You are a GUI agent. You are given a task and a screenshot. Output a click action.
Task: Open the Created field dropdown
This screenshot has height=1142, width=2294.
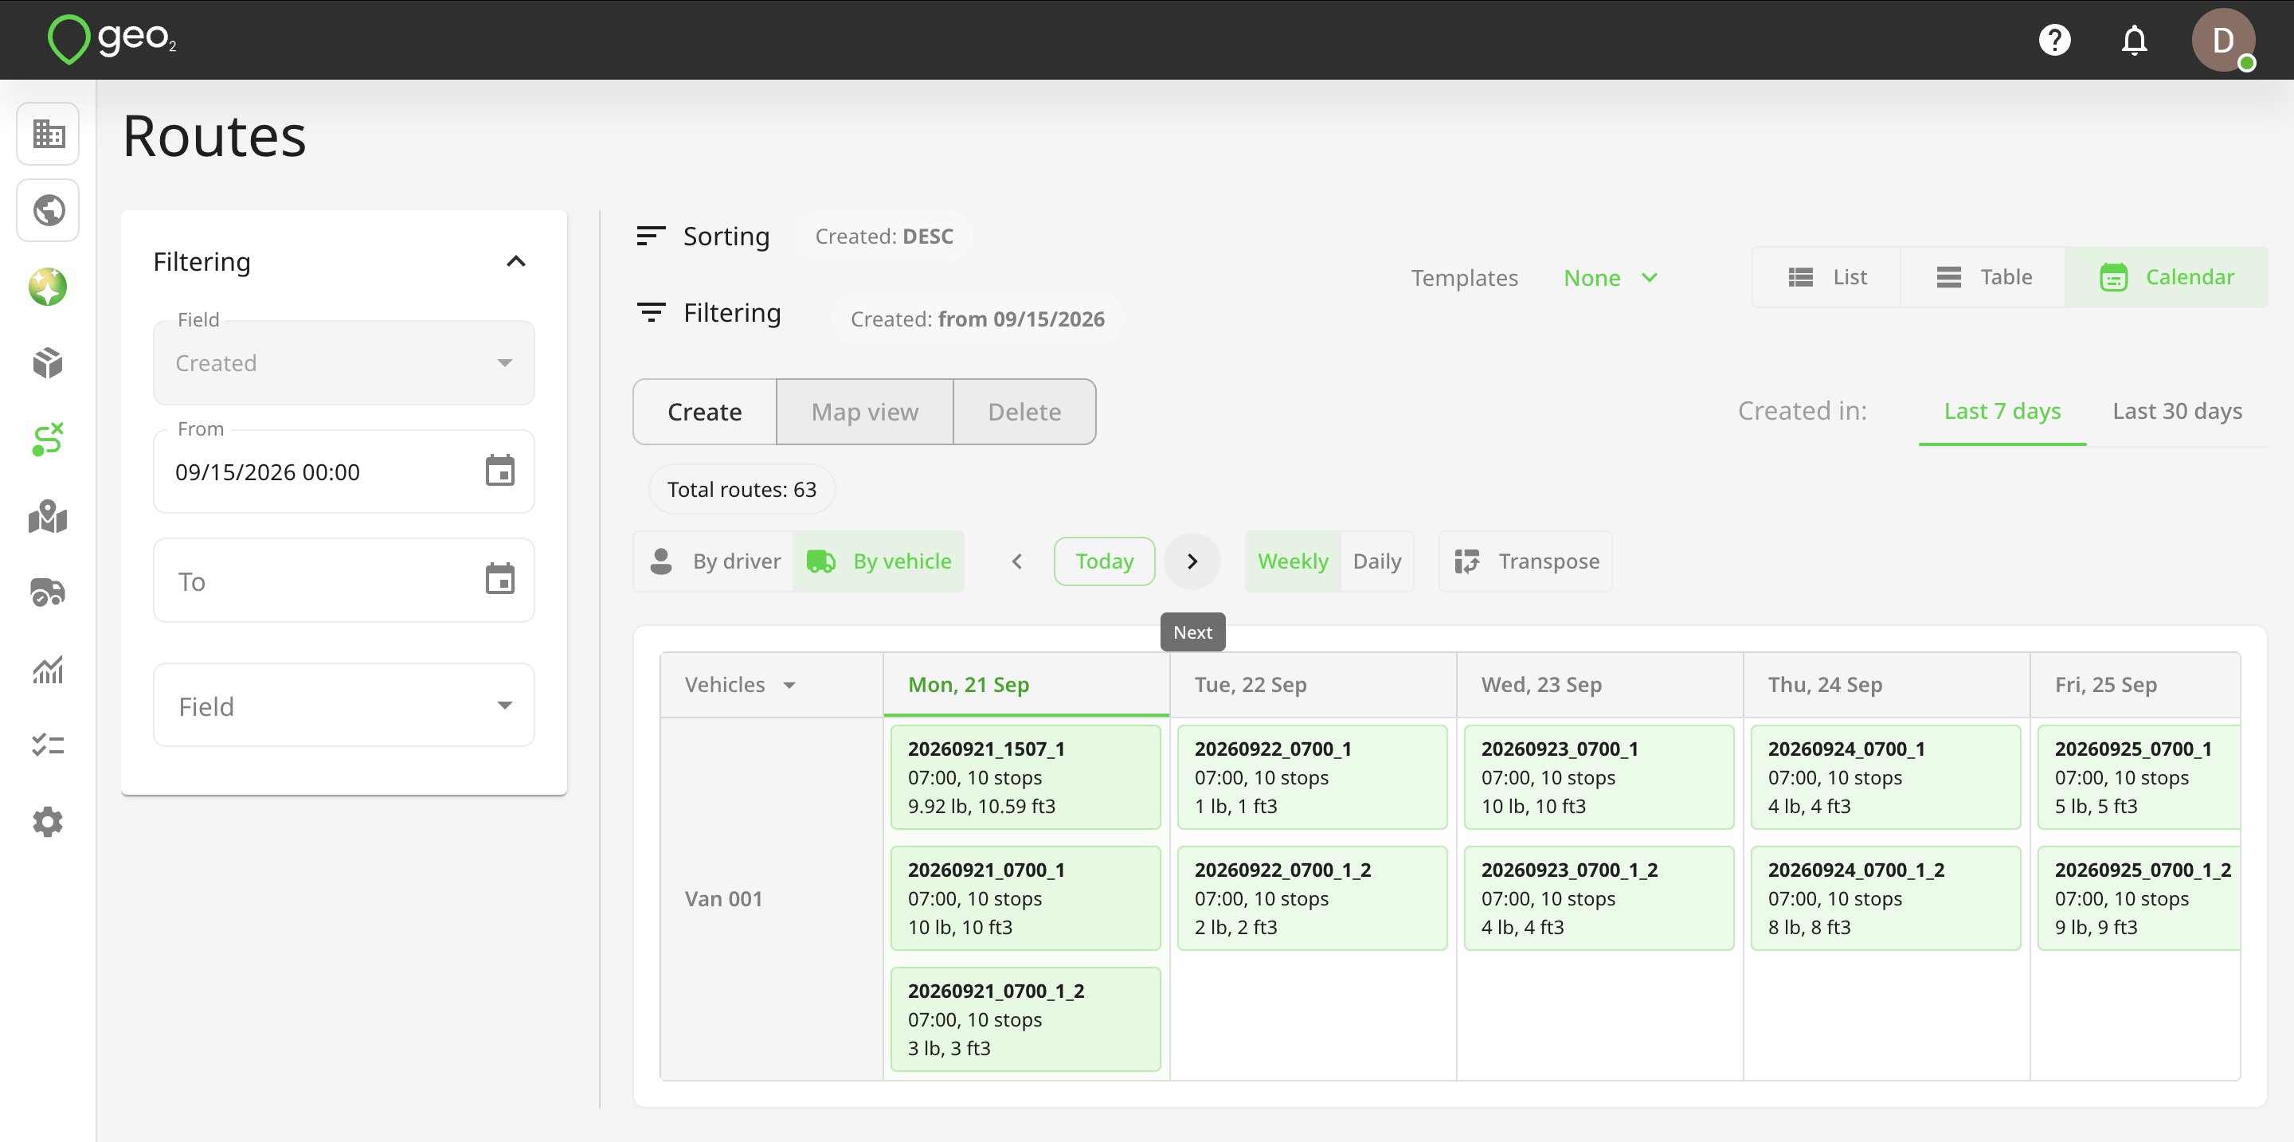tap(344, 362)
